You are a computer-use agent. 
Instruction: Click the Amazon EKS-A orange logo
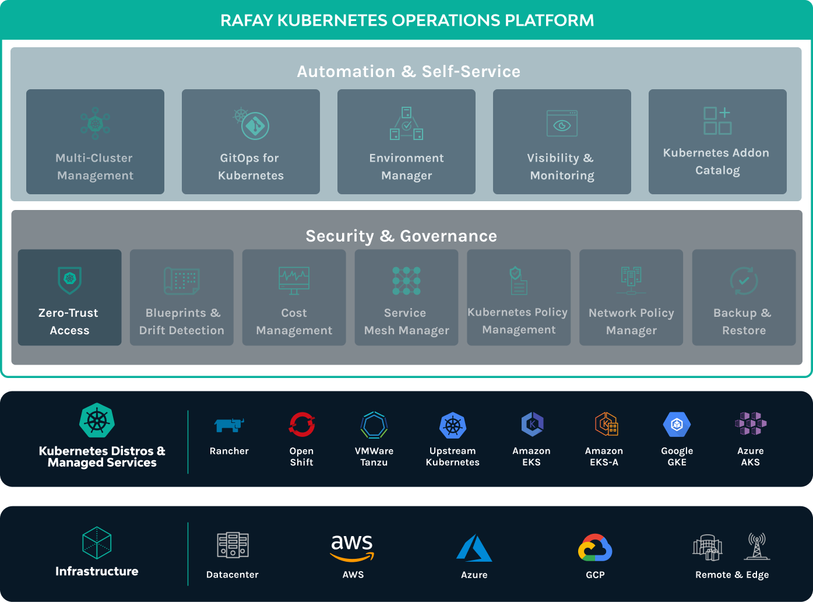click(606, 424)
